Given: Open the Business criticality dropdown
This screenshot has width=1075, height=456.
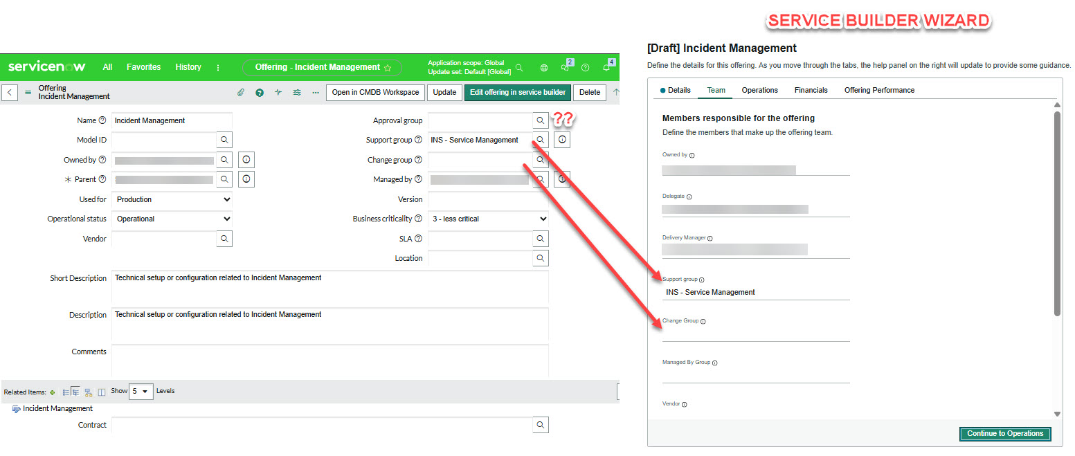Looking at the screenshot, I should tap(488, 219).
